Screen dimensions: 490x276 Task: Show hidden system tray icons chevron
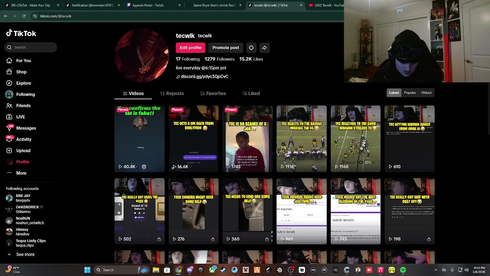(436, 270)
